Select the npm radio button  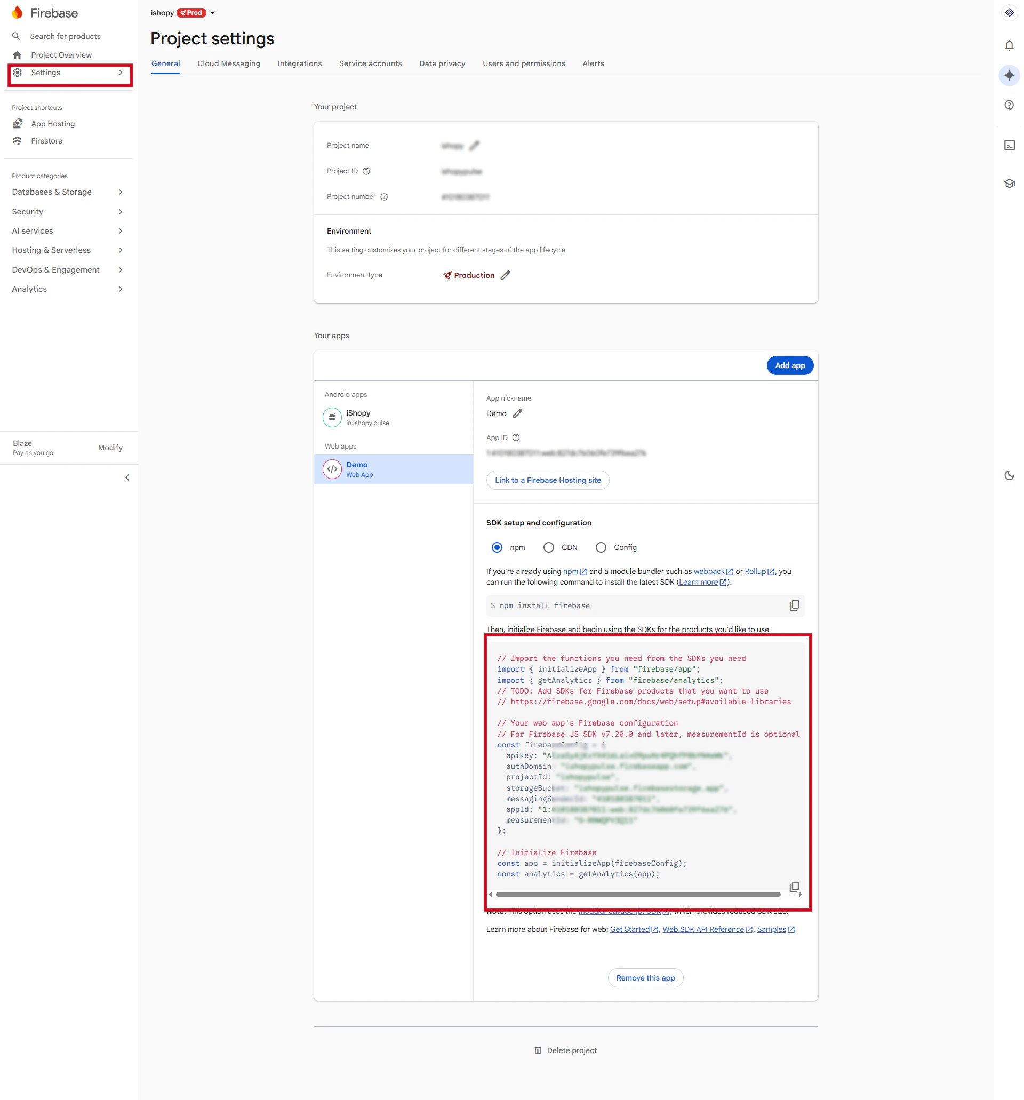click(497, 547)
